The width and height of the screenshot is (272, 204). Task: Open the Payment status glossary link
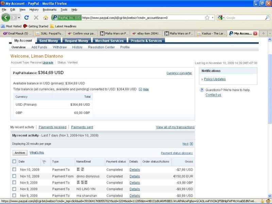177,153
